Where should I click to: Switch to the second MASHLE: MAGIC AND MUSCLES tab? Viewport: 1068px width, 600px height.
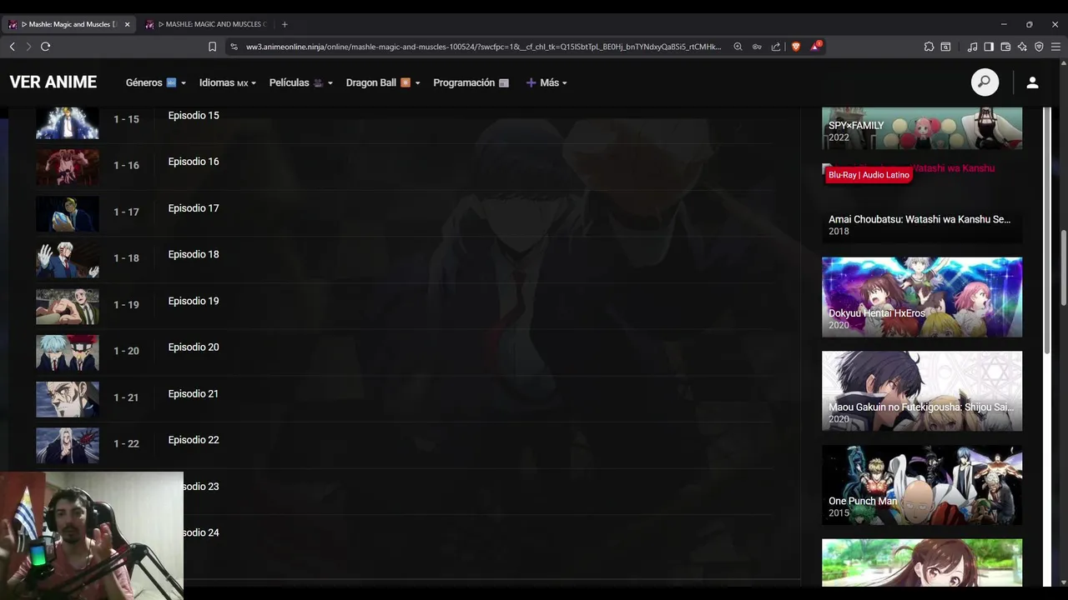[206, 24]
